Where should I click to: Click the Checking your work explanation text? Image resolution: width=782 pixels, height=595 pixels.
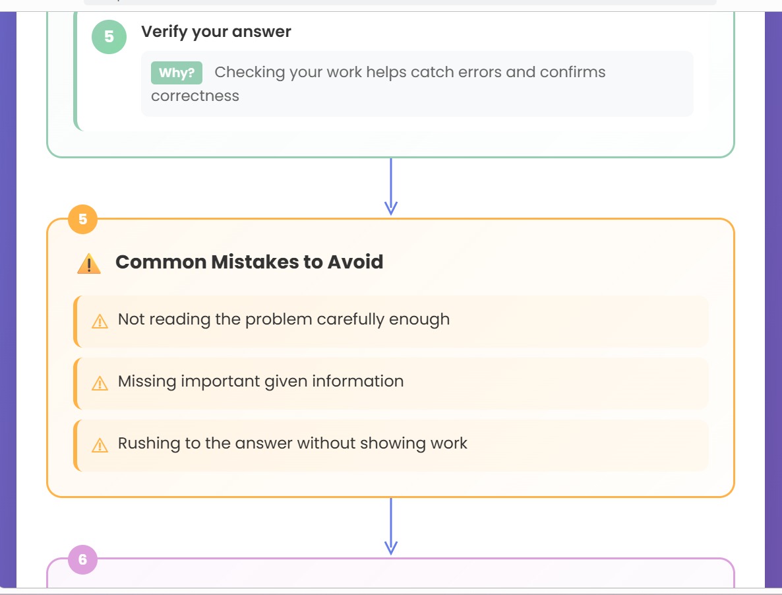pos(378,84)
